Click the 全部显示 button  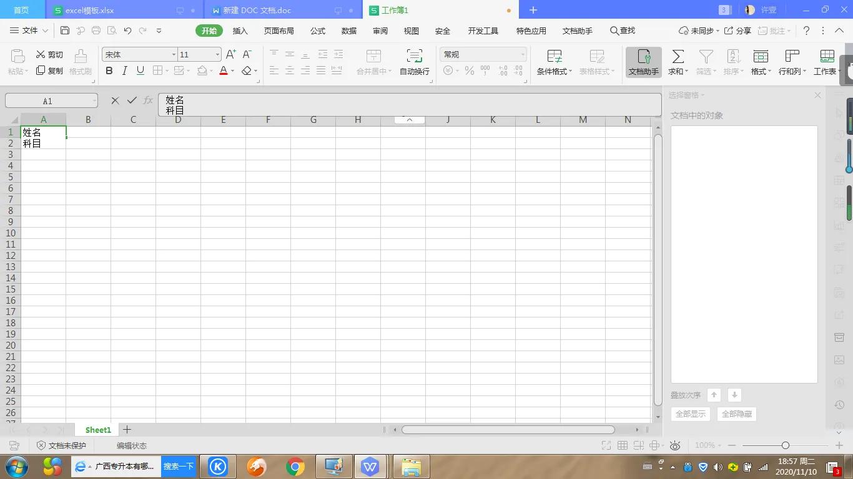point(691,414)
